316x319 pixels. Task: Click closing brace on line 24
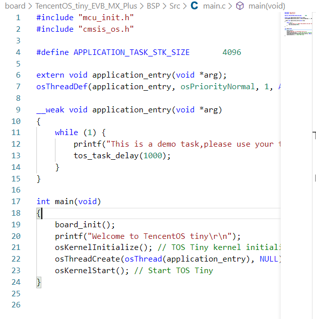(x=39, y=283)
